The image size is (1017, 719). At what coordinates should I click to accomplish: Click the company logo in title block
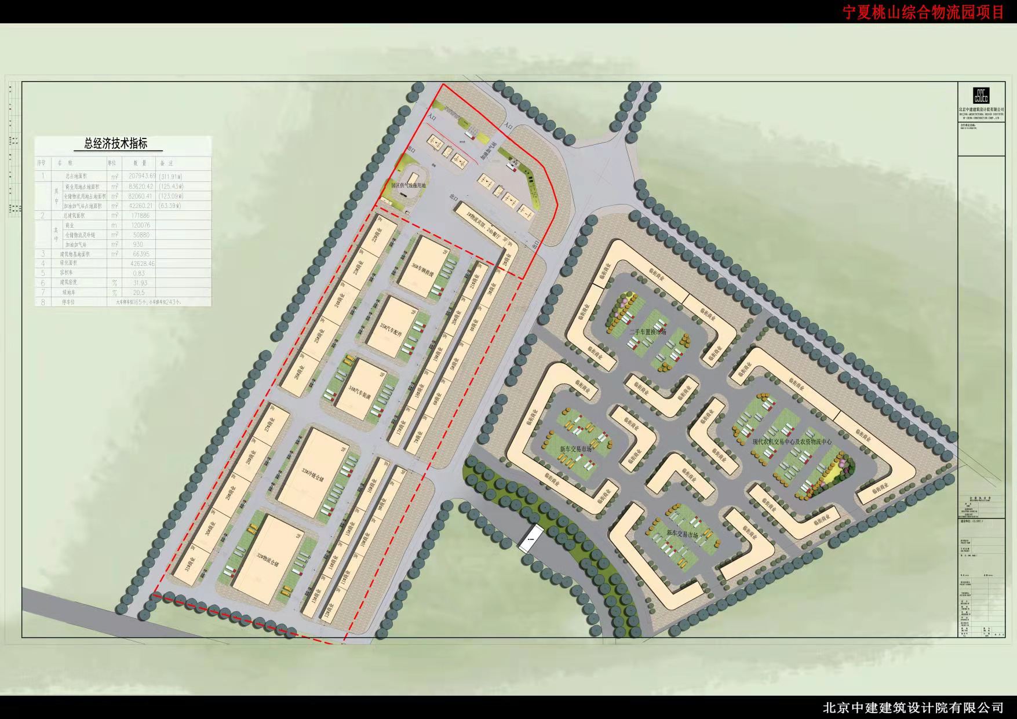(980, 96)
